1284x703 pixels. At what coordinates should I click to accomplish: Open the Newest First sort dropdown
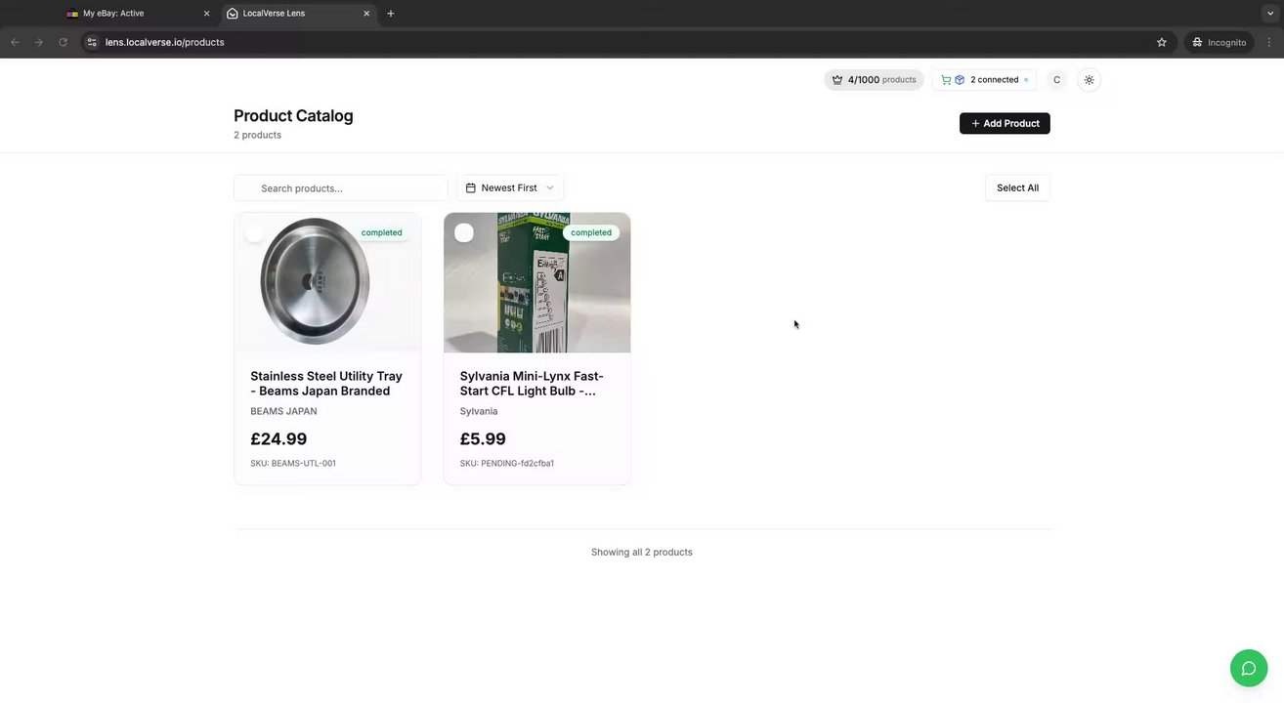(510, 187)
